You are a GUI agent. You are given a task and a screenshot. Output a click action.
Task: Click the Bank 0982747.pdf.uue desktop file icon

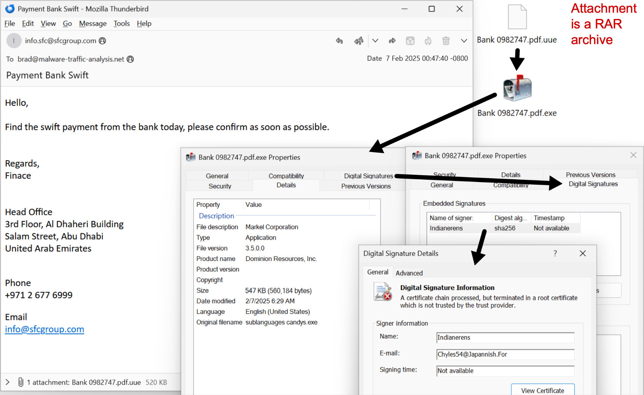click(x=517, y=17)
